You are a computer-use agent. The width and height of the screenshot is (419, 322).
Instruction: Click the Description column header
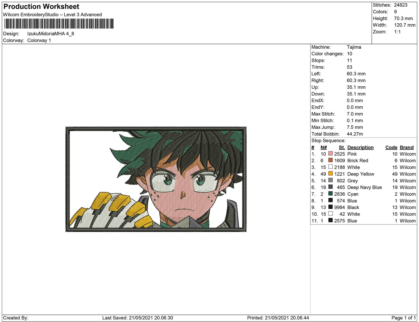coord(360,147)
